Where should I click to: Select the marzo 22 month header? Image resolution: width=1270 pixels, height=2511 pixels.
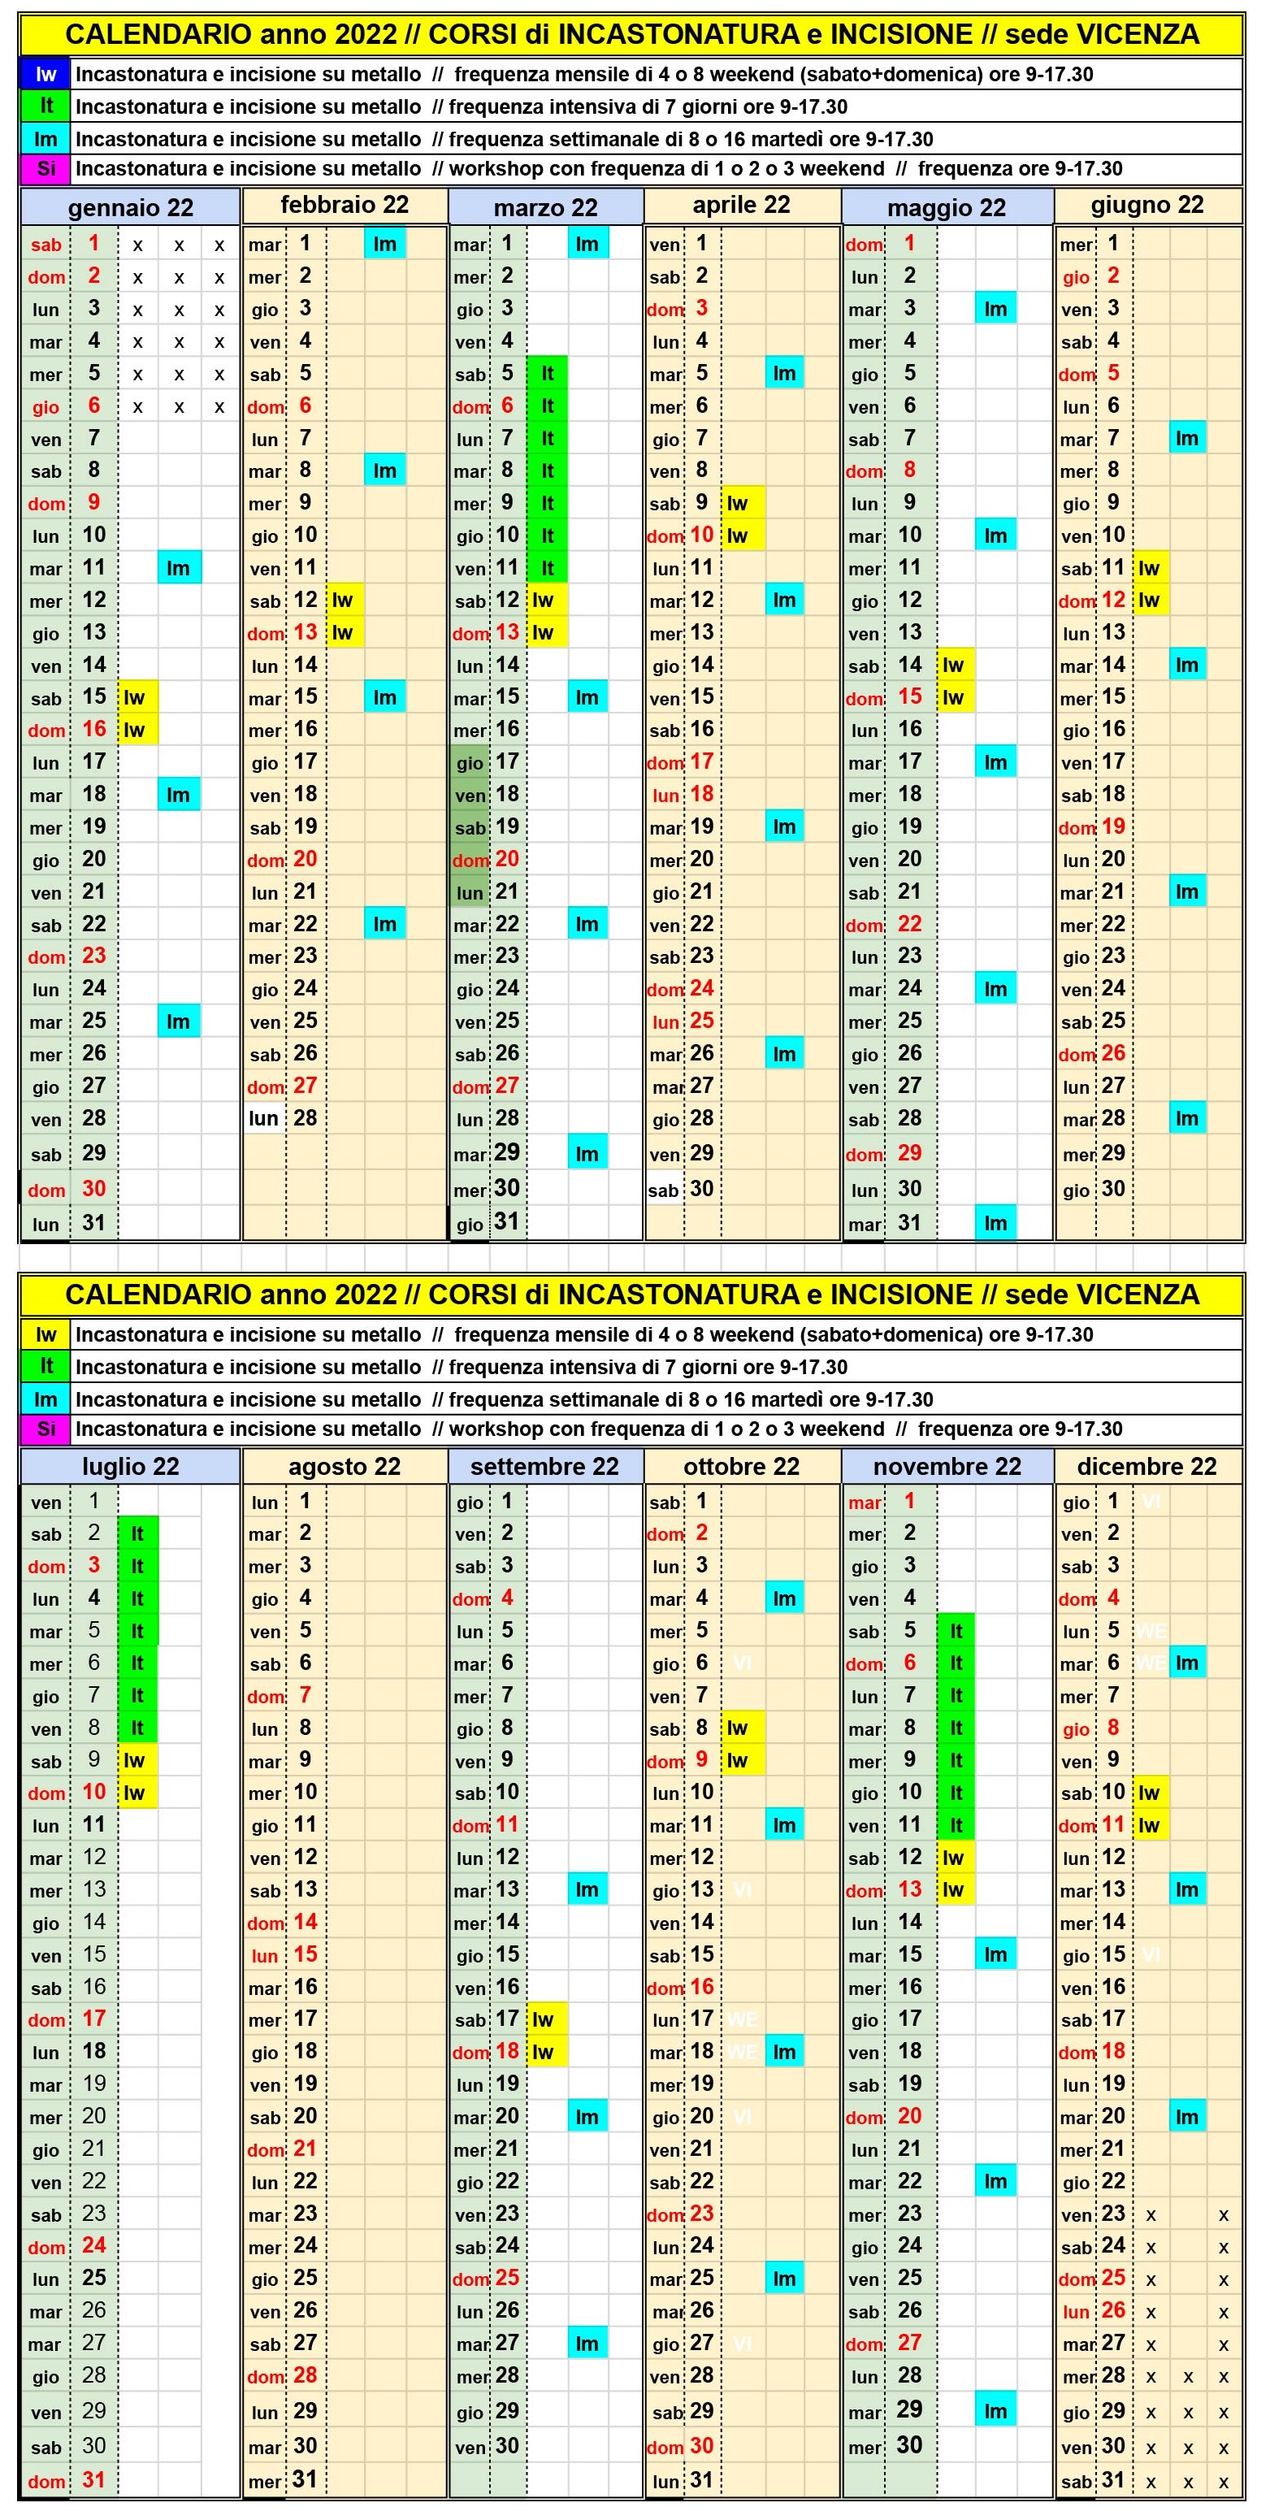click(x=546, y=208)
